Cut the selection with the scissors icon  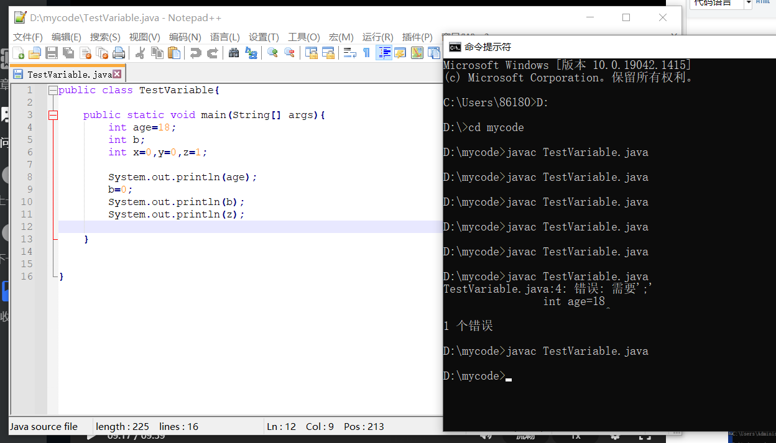pyautogui.click(x=140, y=53)
